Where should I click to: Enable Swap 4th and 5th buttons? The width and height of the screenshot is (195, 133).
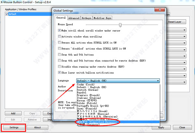[59, 54]
